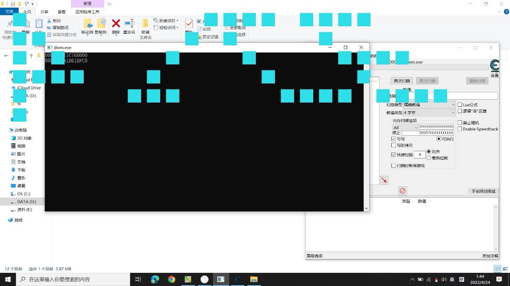
Task: Click the 管理 (Manage) contextual tab
Action: click(87, 4)
